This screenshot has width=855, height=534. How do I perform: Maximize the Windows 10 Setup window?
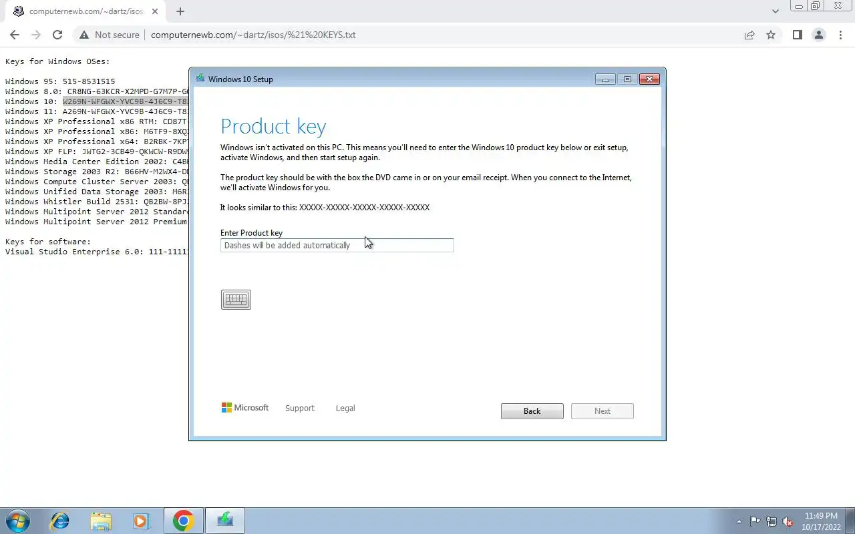(x=627, y=79)
